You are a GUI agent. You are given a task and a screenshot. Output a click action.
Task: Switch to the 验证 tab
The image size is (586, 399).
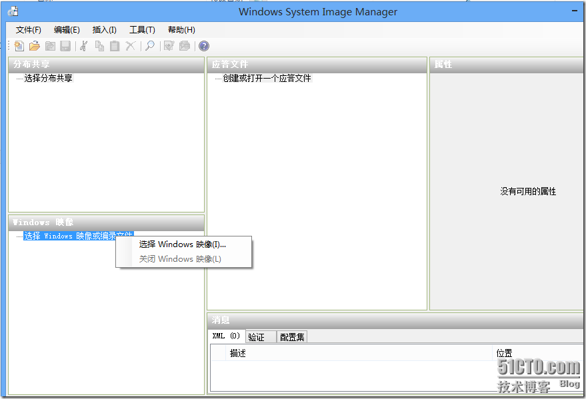click(x=261, y=337)
